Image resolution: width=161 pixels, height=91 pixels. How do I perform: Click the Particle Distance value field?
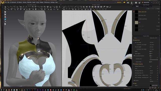coord(153,66)
